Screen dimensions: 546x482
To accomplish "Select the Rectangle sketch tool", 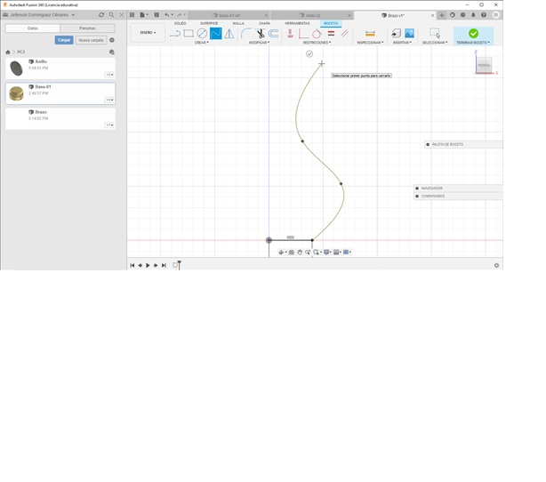I will 189,34.
